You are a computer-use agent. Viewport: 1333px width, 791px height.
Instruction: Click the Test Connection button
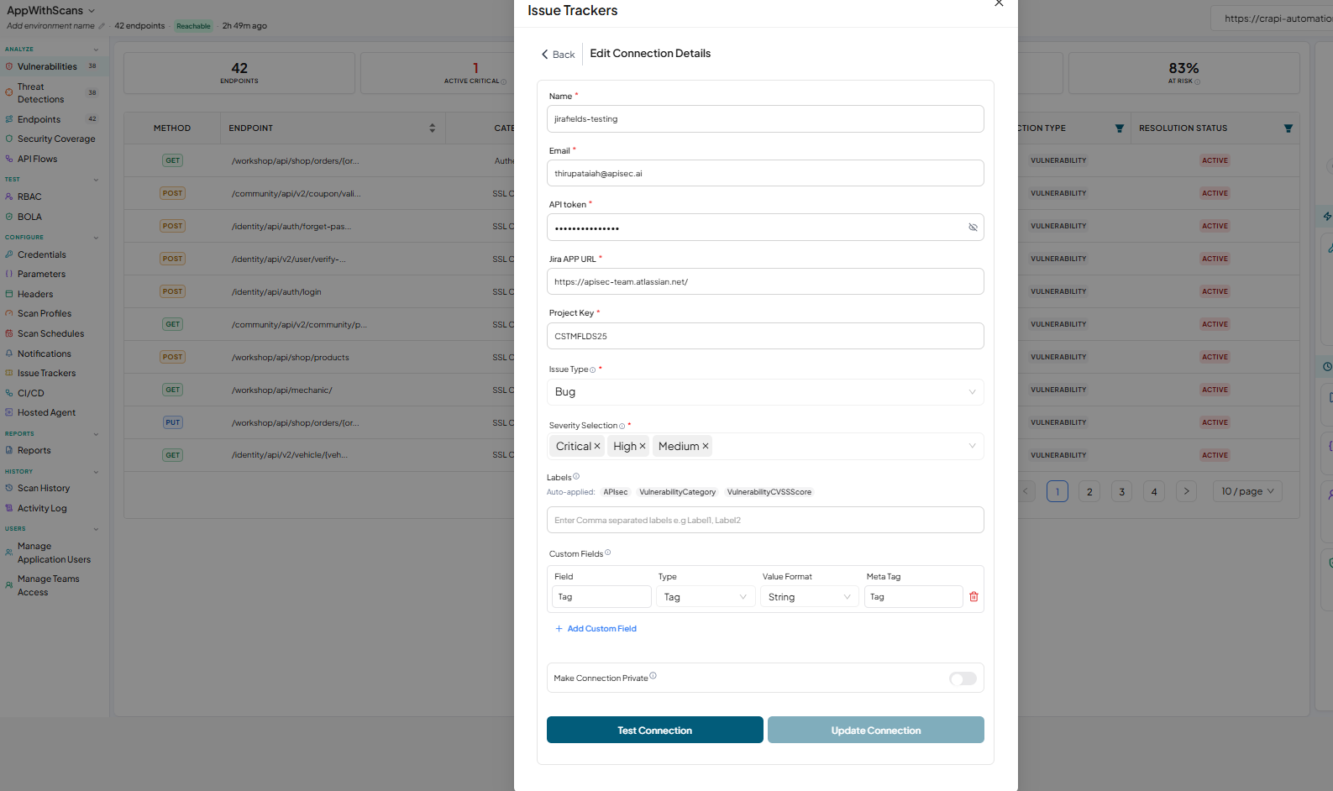655,731
